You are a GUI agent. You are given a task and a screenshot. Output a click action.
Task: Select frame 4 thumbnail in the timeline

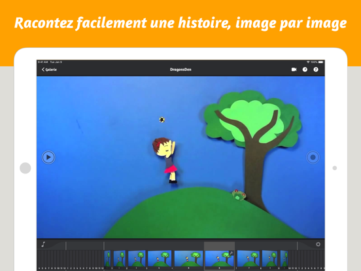coord(160,259)
